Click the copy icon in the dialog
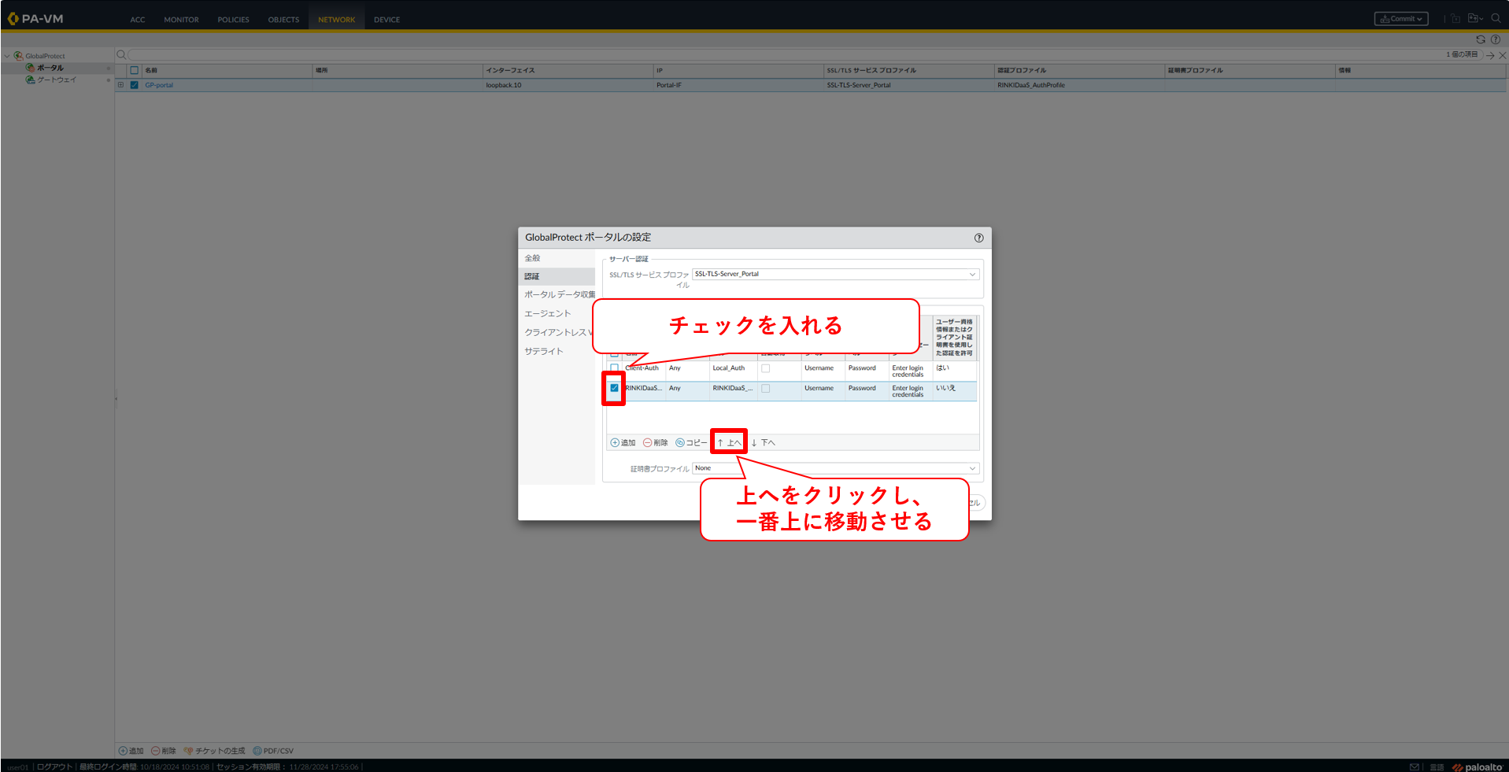This screenshot has height=772, width=1509. [x=680, y=443]
